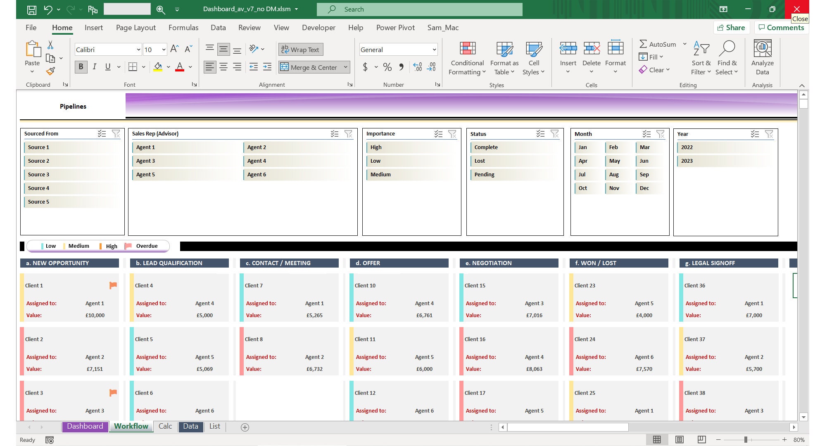The width and height of the screenshot is (827, 446).
Task: Click the Share button
Action: tap(731, 28)
